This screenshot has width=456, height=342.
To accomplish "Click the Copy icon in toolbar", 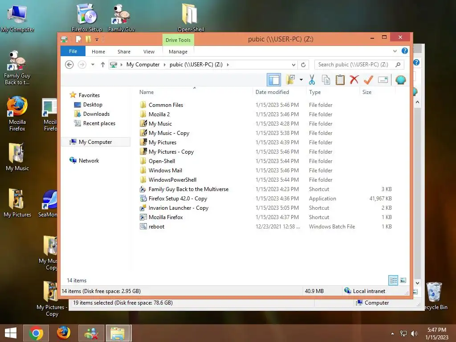I will point(326,79).
